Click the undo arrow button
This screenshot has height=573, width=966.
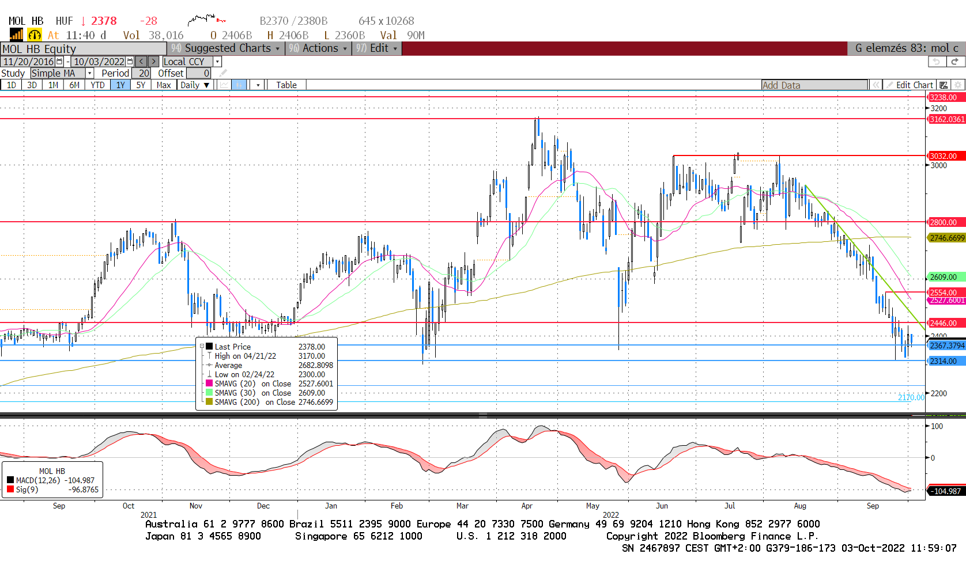pos(937,62)
